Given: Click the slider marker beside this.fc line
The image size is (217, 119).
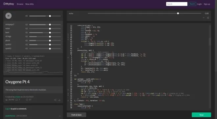Looking at the screenshot, I should coord(68,40).
